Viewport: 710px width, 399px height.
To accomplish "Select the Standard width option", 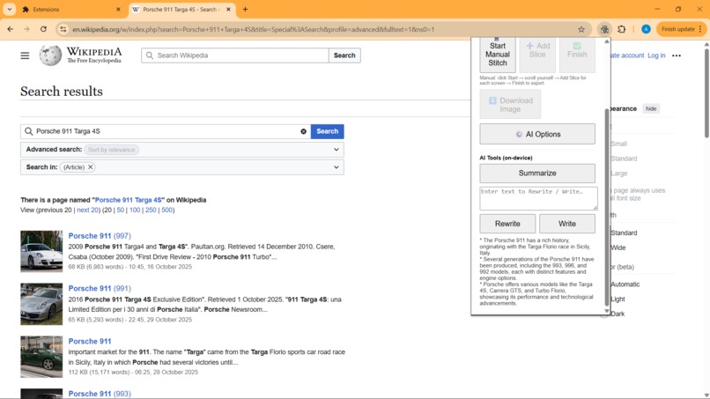I will point(624,233).
